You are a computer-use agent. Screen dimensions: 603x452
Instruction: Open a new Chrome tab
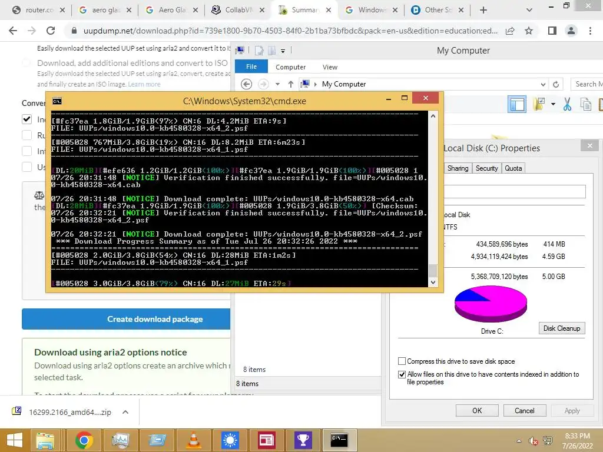[x=483, y=10]
